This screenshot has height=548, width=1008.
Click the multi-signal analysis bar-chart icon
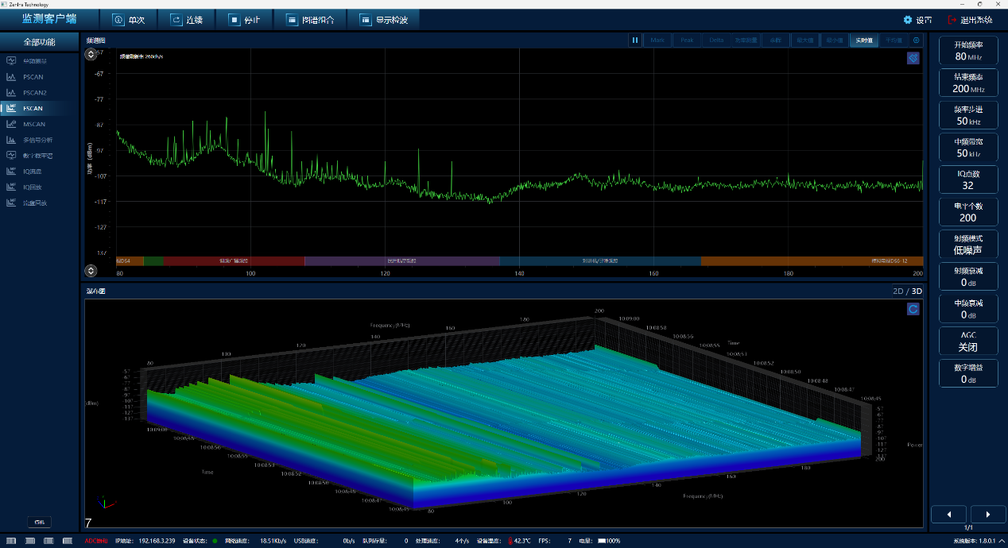(x=11, y=140)
